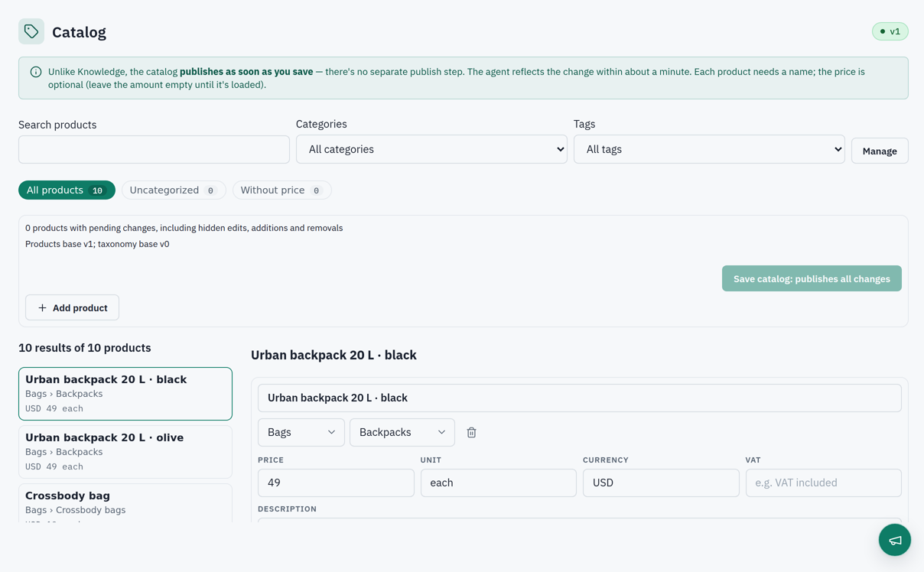
Task: Select the All products filter tab
Action: click(x=67, y=190)
